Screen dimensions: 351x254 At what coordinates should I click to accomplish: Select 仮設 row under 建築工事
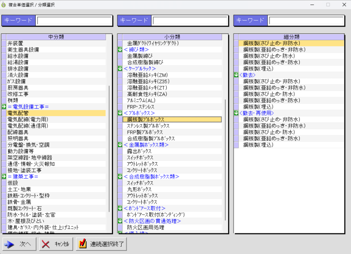56,183
